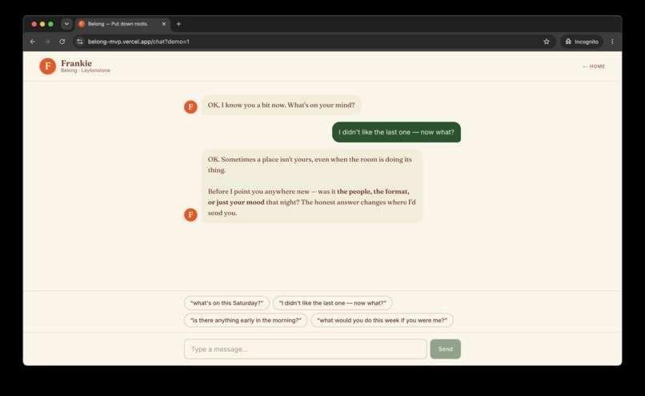Choose "what would you do this week" chip
Viewport: 645px width, 396px height.
click(x=382, y=320)
